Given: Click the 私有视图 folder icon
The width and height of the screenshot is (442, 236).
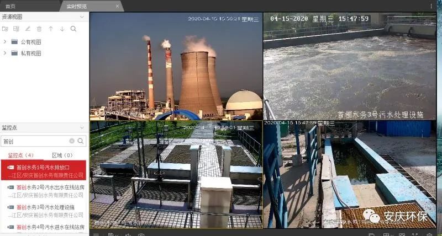Looking at the screenshot, I should (14, 53).
